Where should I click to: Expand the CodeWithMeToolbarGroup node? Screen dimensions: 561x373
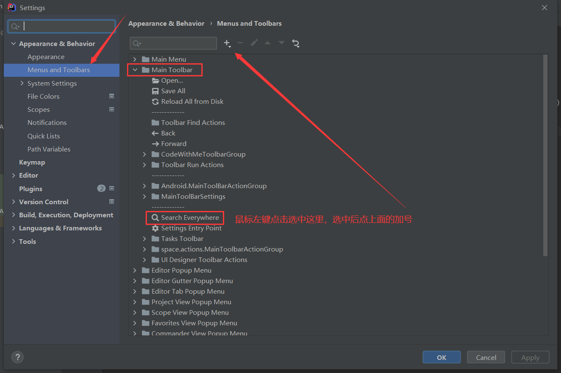tap(144, 154)
